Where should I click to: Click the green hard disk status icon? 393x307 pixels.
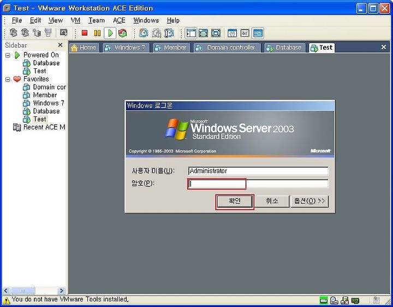pyautogui.click(x=323, y=300)
